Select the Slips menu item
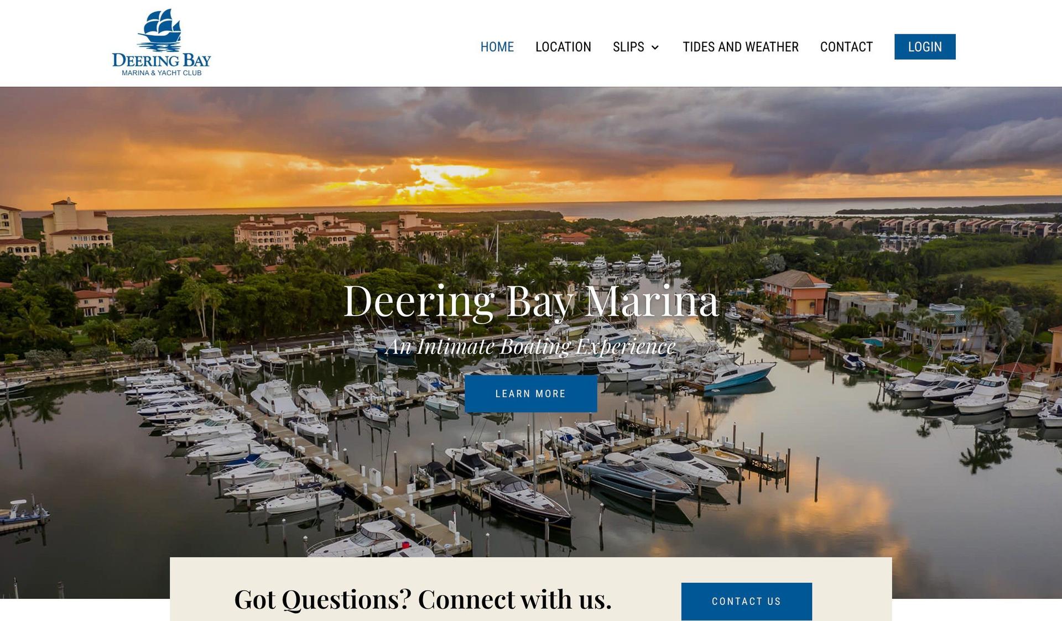1062x621 pixels. pyautogui.click(x=628, y=47)
